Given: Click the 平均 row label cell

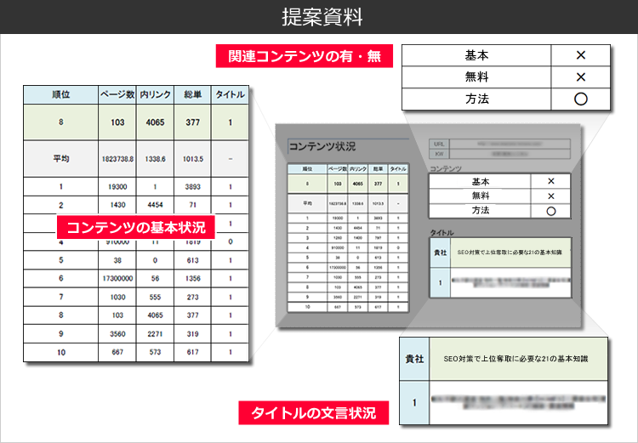Looking at the screenshot, I should click(60, 159).
